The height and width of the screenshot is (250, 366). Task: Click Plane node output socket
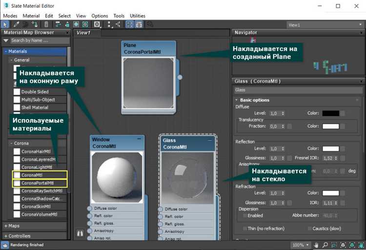click(180, 77)
